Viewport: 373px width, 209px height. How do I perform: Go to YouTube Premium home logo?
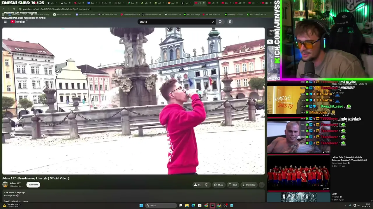(x=18, y=22)
